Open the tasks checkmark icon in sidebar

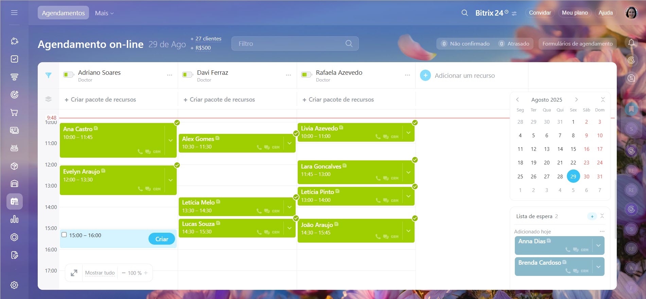(x=14, y=59)
